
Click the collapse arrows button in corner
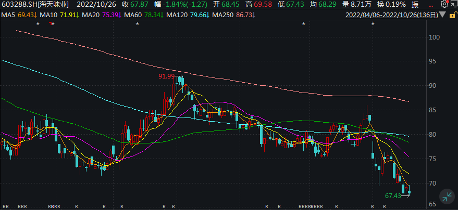click(x=447, y=196)
